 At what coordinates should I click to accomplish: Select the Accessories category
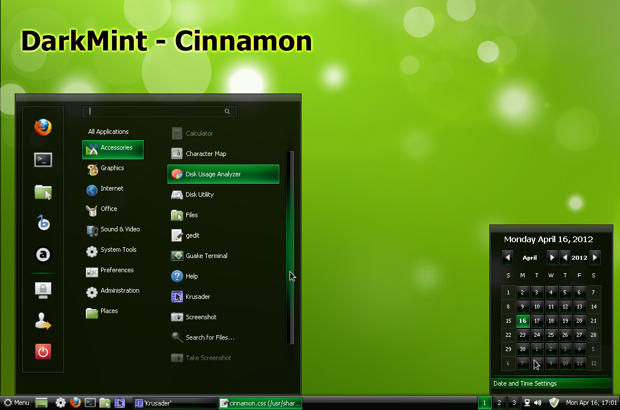point(112,150)
